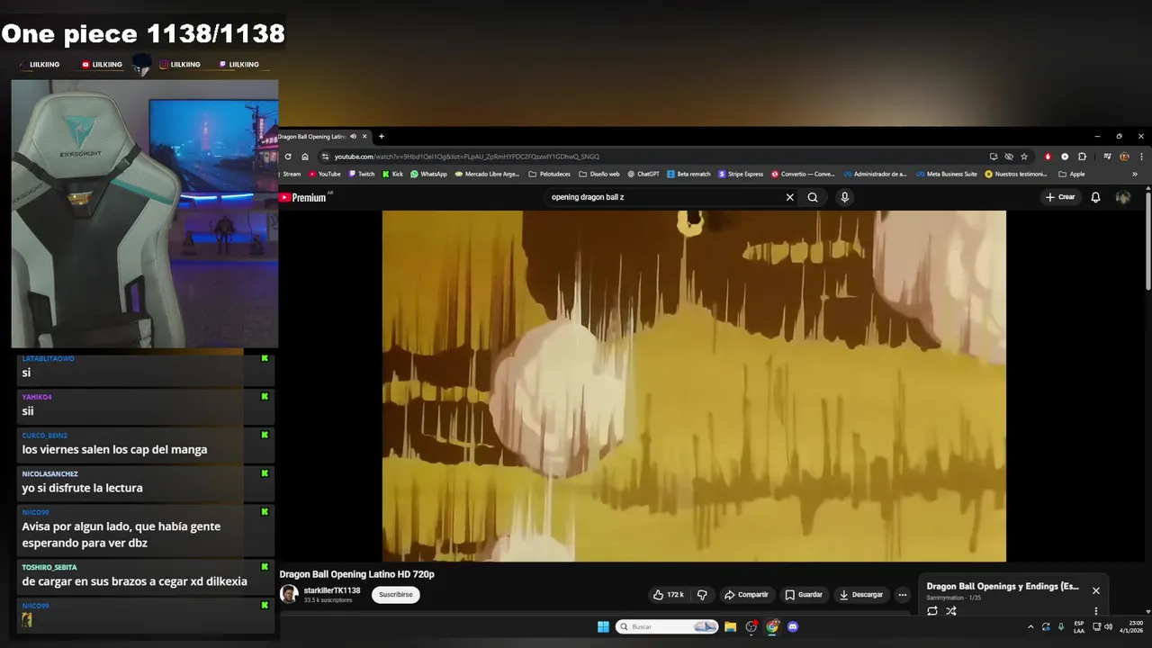Select the Dragon Ball Opening browser tab
1152x648 pixels.
pos(322,137)
